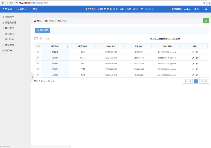Image resolution: width=211 pixels, height=148 pixels.
Task: Toggle sort on 部门名称 blue arrow
Action: [x=67, y=47]
